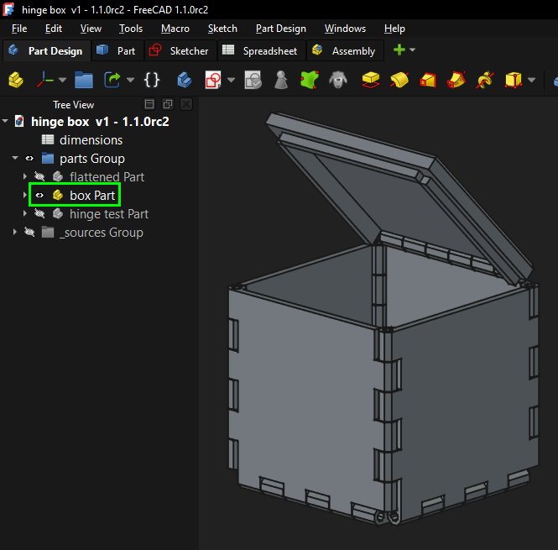The height and width of the screenshot is (550, 558).
Task: Open the Part Design menu
Action: tap(281, 29)
